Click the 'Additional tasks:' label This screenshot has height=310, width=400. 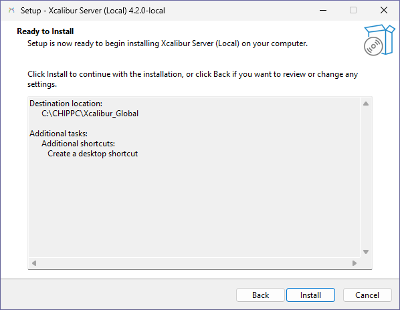tap(58, 134)
